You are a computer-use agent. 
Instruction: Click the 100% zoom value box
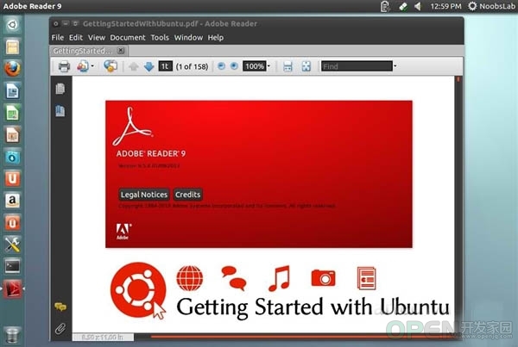tap(255, 66)
